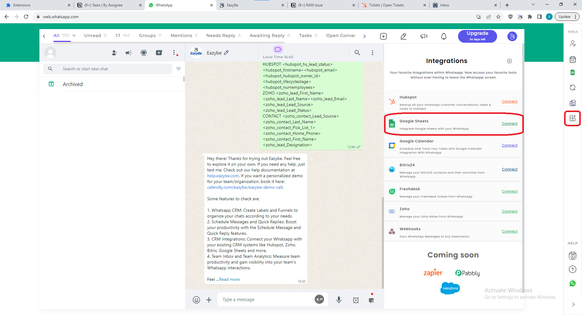Viewport: 582px width, 315px height.
Task: Click the schedule message clock icon
Action: [x=356, y=300]
